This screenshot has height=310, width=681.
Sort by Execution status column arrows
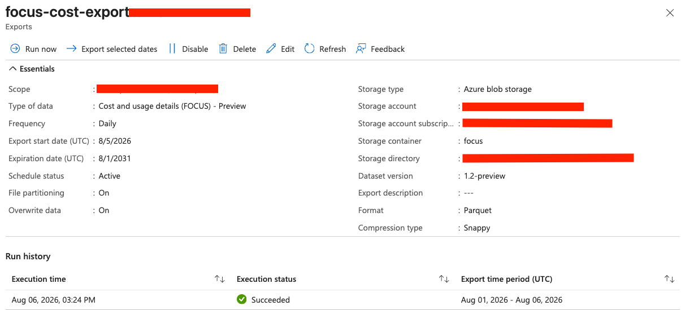pyautogui.click(x=444, y=279)
